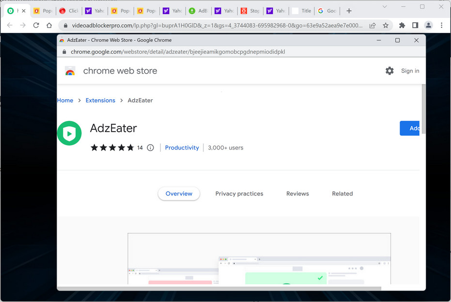Image resolution: width=451 pixels, height=302 pixels.
Task: View the Related tab
Action: [342, 194]
